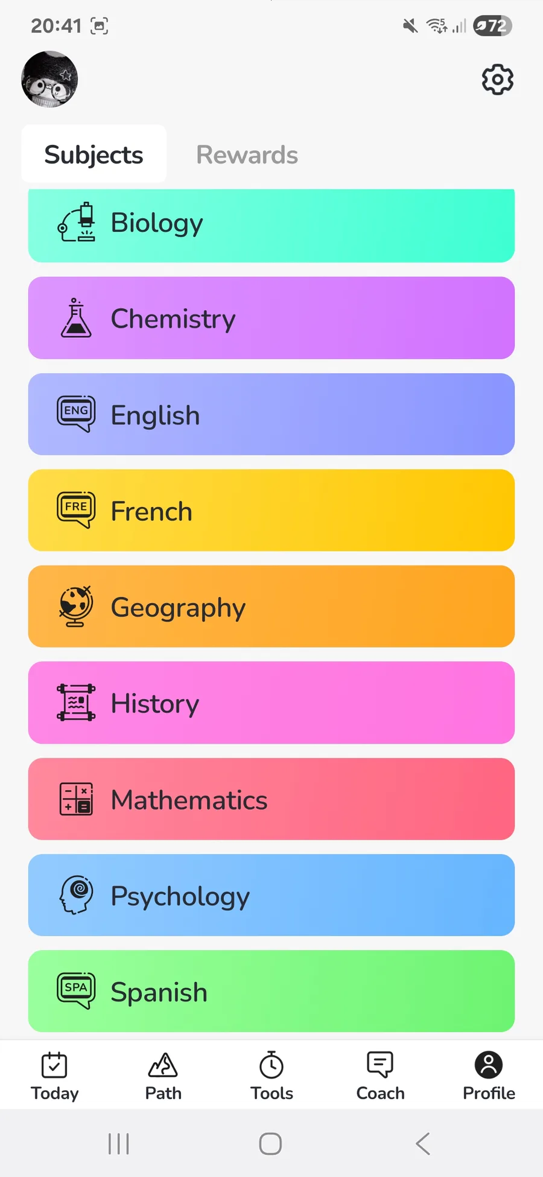The image size is (543, 1177).
Task: Tap the Mathematics calculator icon
Action: 76,799
